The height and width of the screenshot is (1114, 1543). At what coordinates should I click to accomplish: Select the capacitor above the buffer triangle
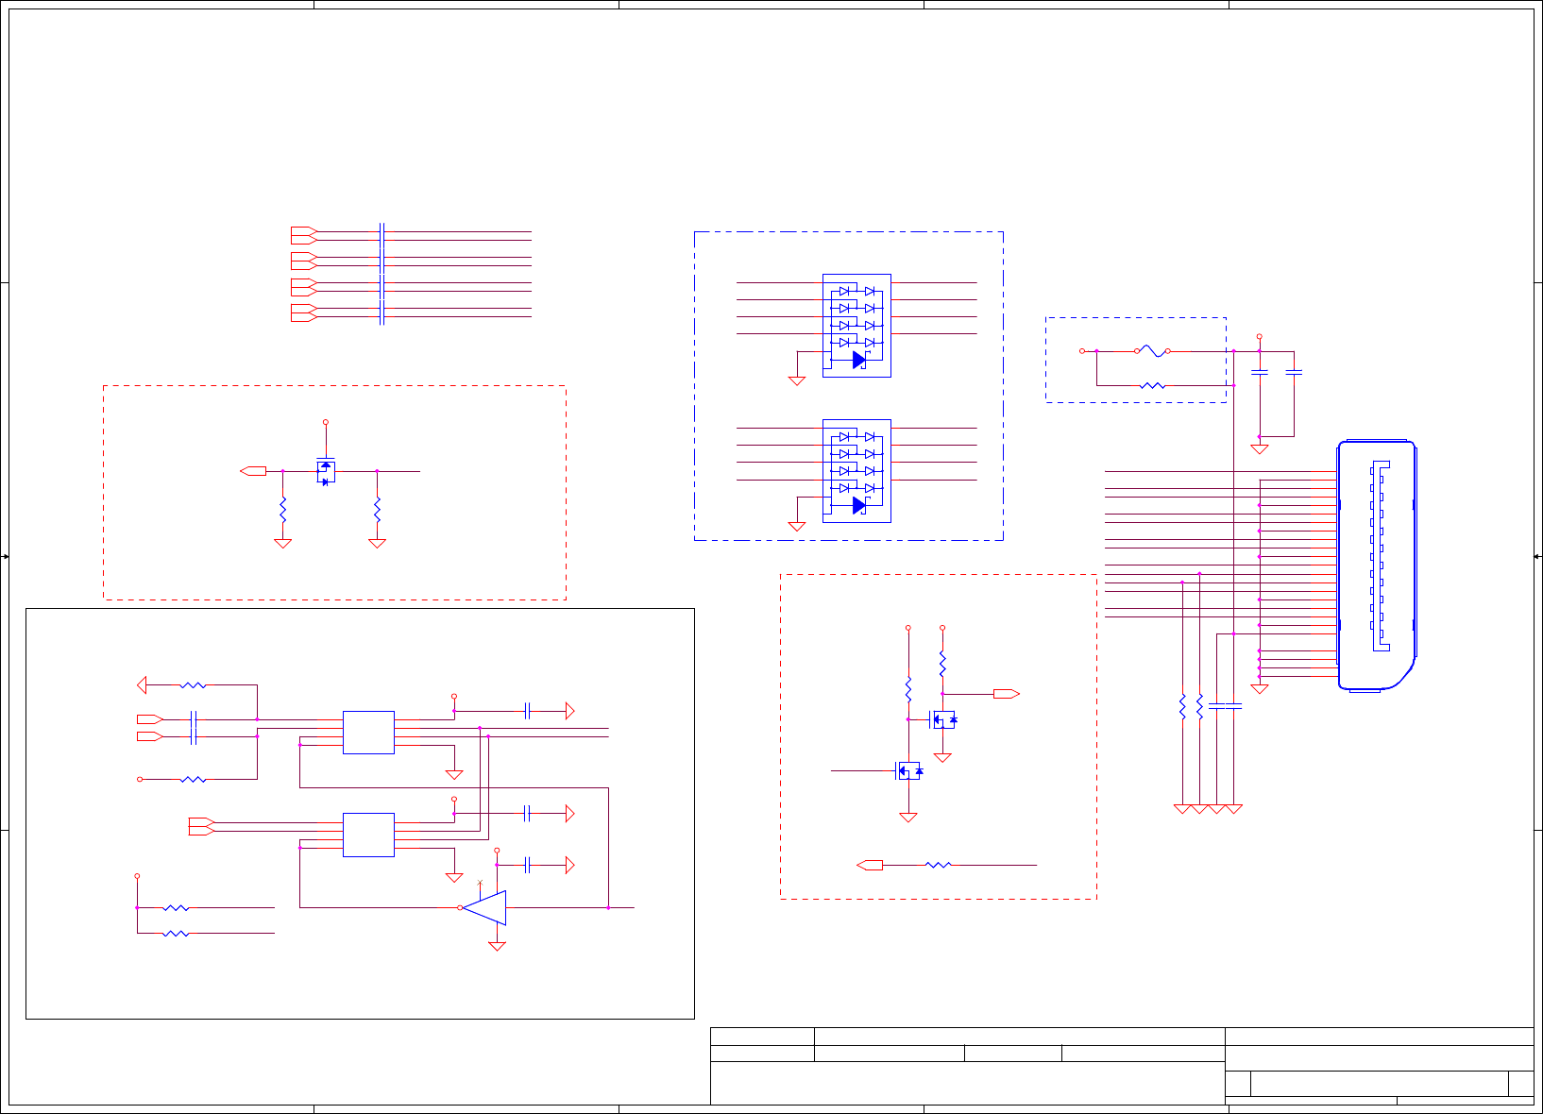click(x=528, y=864)
